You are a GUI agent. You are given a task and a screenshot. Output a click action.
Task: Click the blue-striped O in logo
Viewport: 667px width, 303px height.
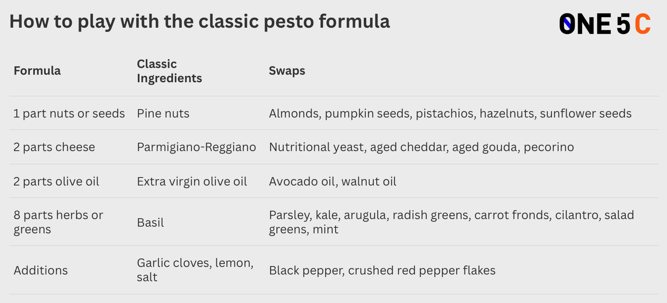coord(567,24)
